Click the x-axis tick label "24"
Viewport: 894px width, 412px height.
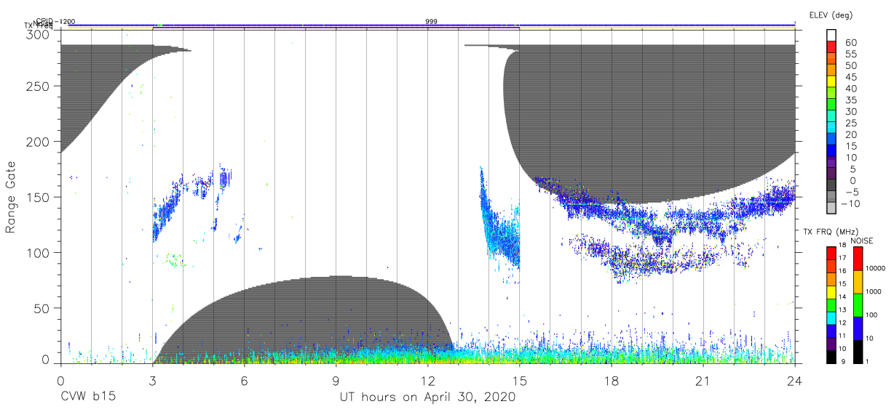(795, 381)
